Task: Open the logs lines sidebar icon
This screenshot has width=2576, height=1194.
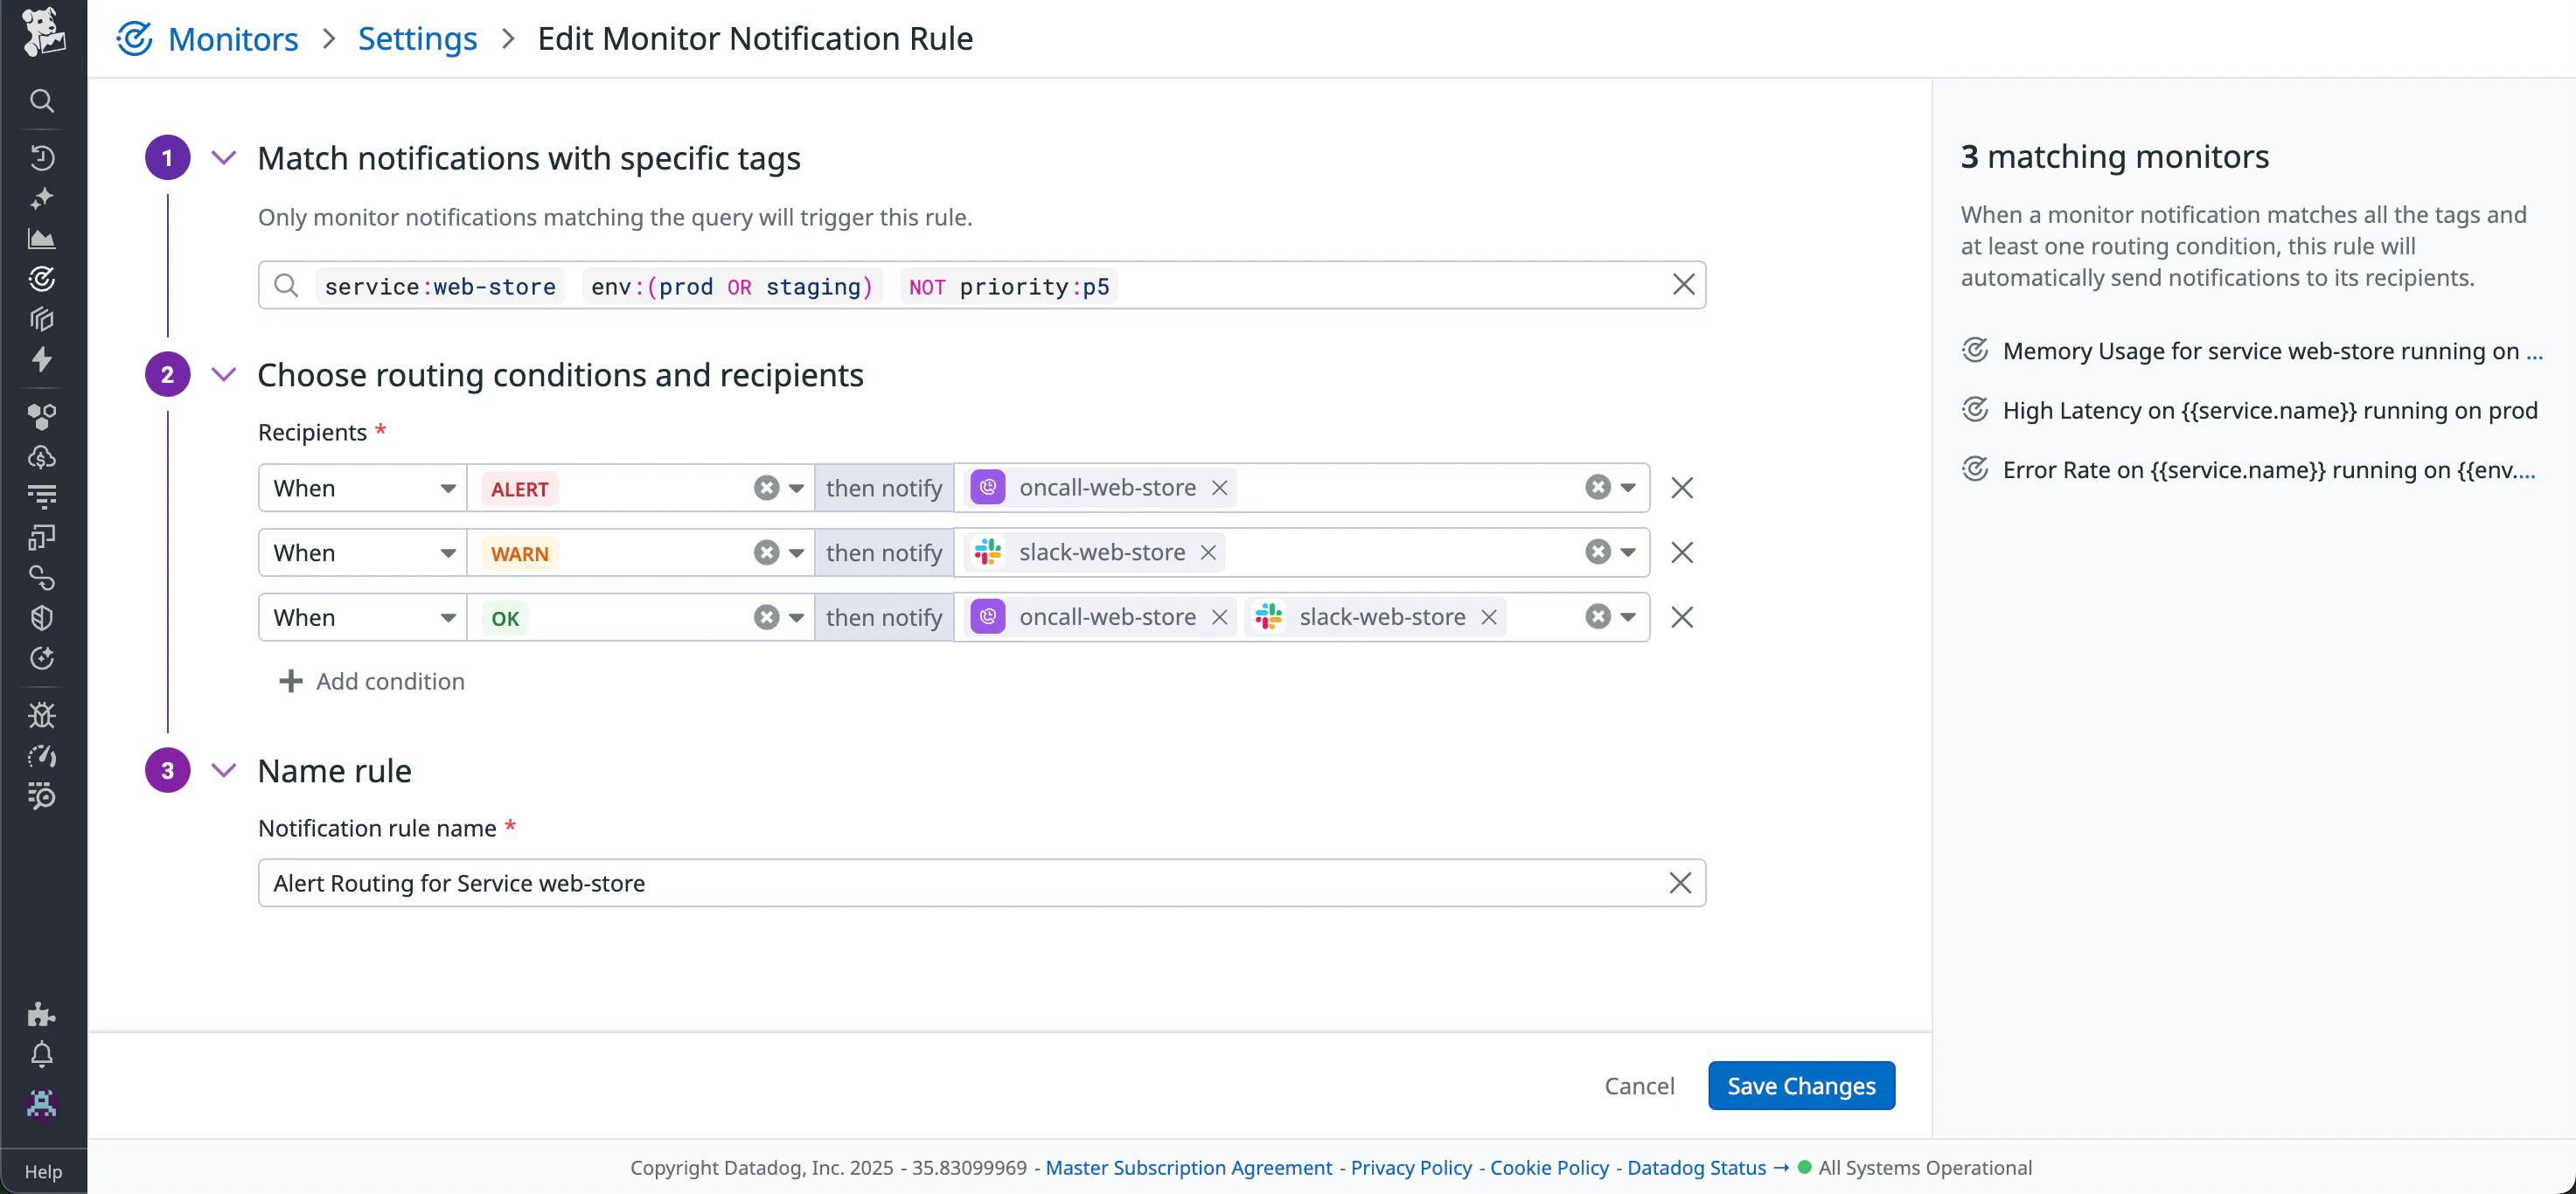Action: (42, 496)
